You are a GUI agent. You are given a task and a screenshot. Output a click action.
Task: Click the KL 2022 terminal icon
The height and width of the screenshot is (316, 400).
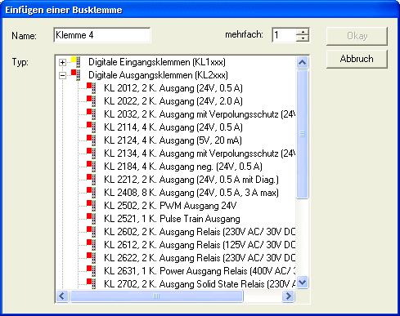[x=92, y=101]
